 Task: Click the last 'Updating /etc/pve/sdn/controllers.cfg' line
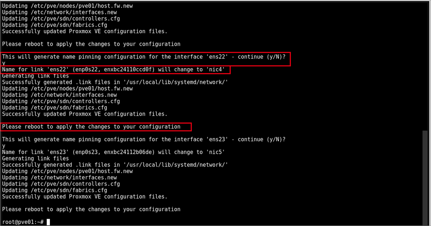tap(61, 184)
